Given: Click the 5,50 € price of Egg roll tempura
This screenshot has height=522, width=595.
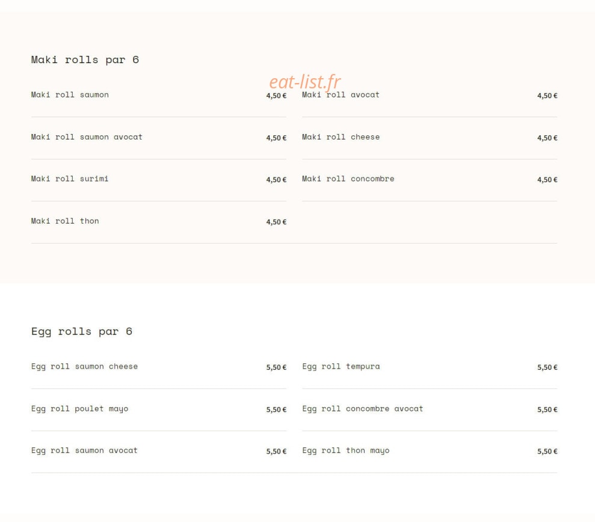Looking at the screenshot, I should point(547,367).
